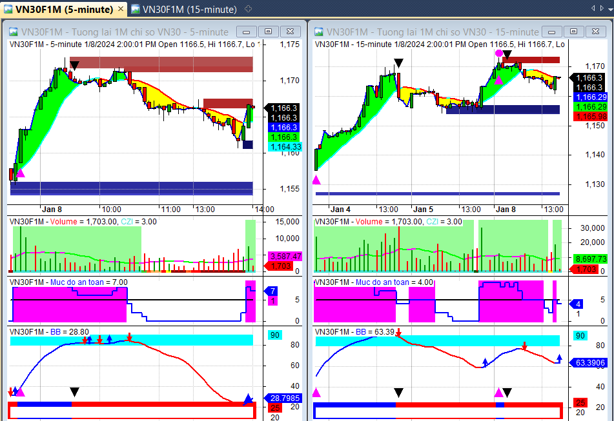This screenshot has height=421, width=614.
Task: Click 'Muc do an toan = 4.00' title
Action: (374, 282)
